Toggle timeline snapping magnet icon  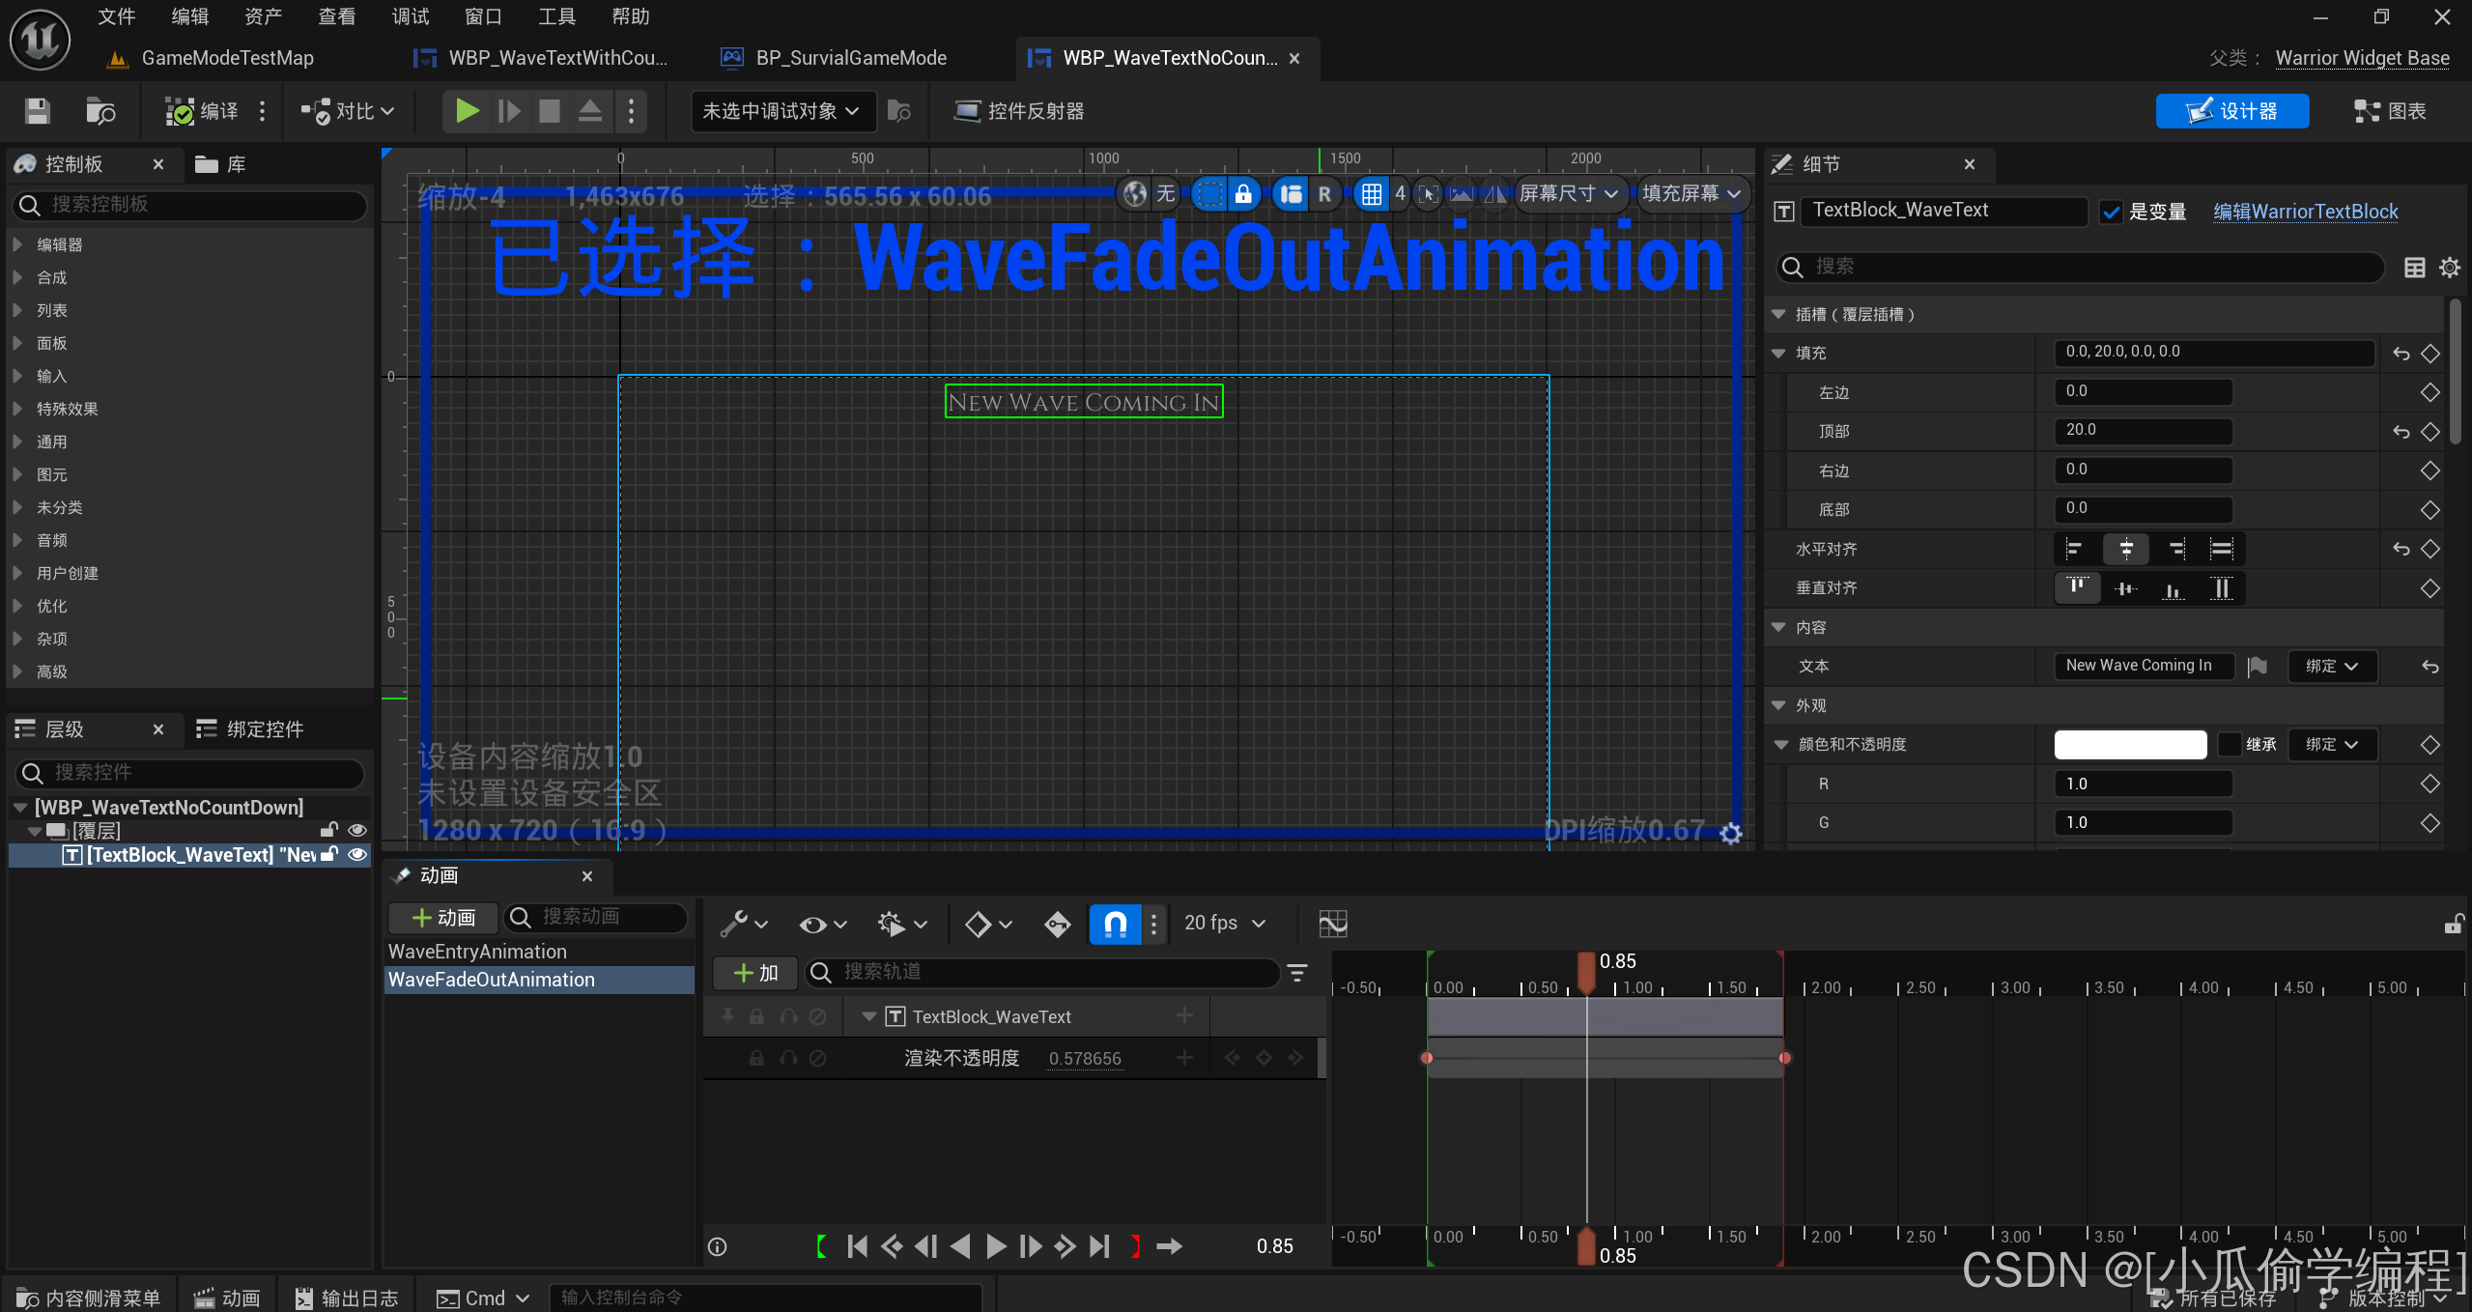click(x=1115, y=924)
